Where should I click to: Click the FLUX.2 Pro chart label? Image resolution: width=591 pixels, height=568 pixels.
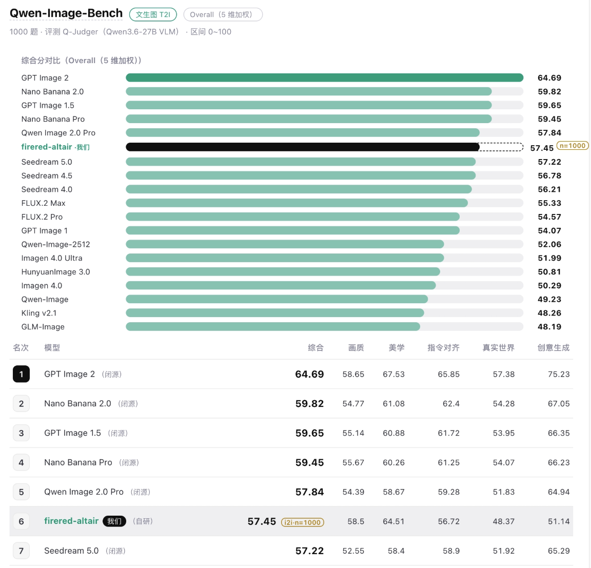pyautogui.click(x=42, y=217)
